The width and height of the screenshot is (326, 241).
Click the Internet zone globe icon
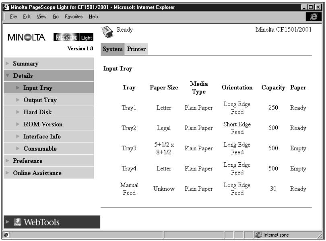coord(259,235)
